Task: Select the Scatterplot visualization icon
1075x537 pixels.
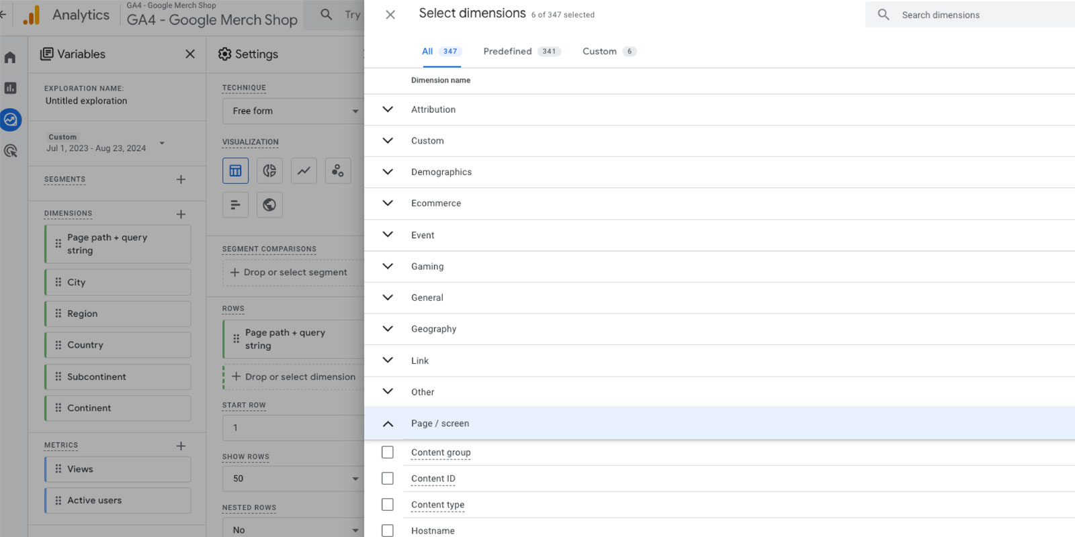Action: (338, 170)
